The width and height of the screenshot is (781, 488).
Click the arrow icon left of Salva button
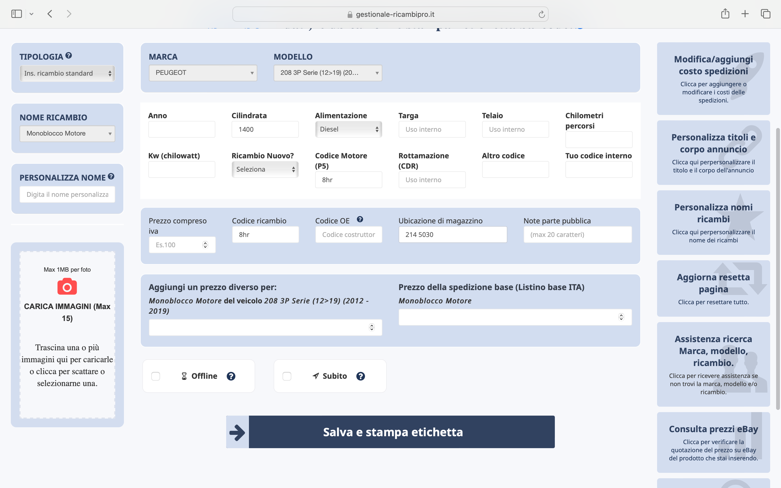[238, 432]
